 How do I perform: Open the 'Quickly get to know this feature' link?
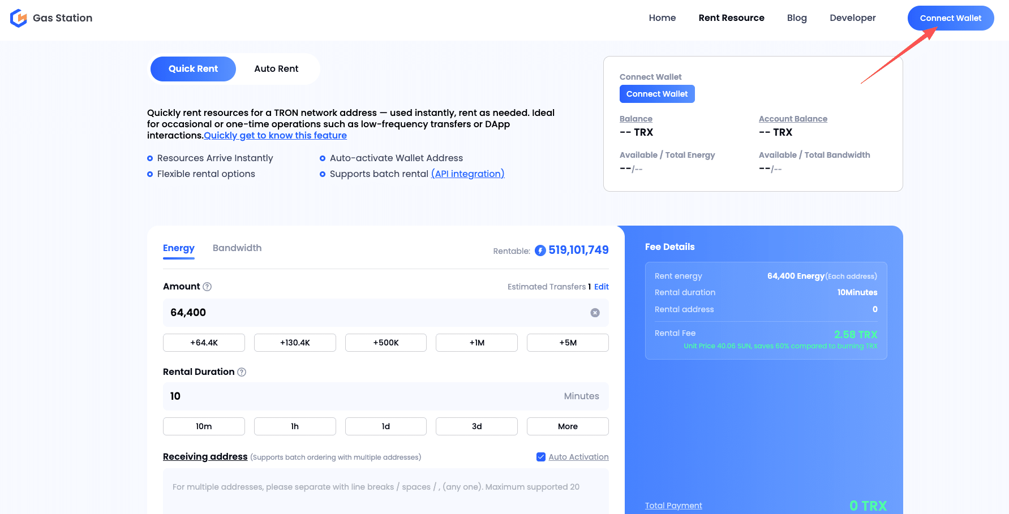[x=276, y=136]
